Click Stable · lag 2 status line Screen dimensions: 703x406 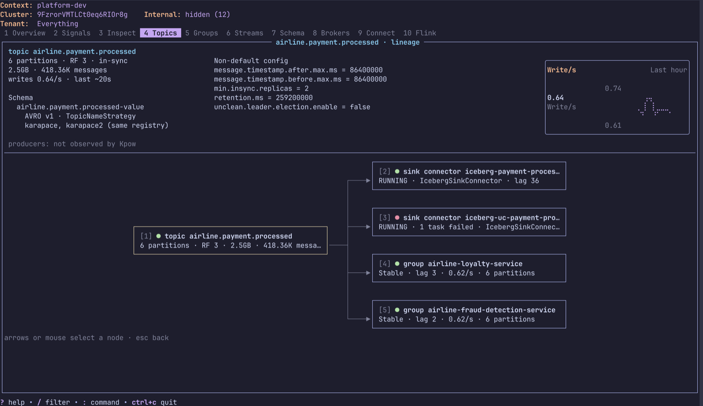point(457,319)
